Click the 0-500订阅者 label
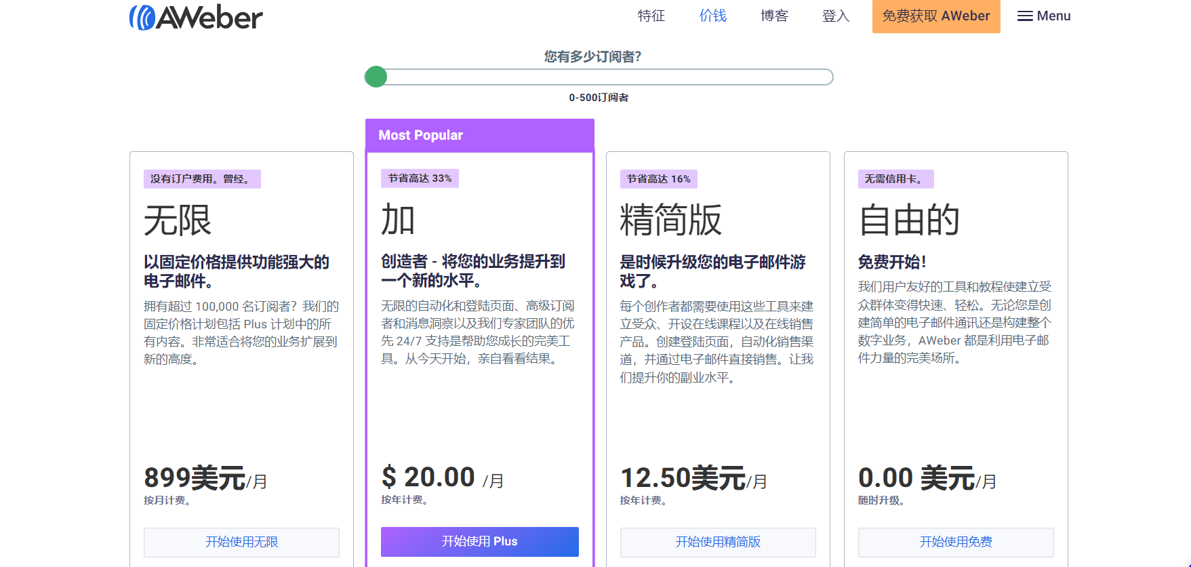The height and width of the screenshot is (567, 1191). [599, 98]
